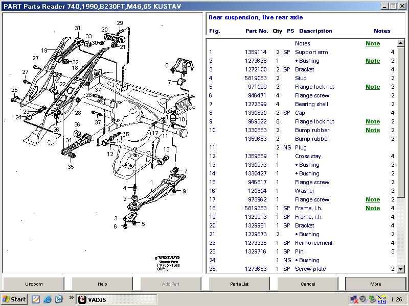
Task: Select the Reinforcement row 1273335
Action: (x=302, y=243)
